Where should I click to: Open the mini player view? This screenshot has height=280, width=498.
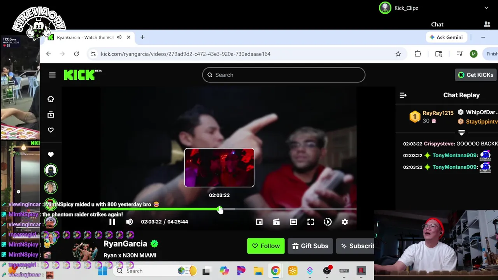pos(259,222)
